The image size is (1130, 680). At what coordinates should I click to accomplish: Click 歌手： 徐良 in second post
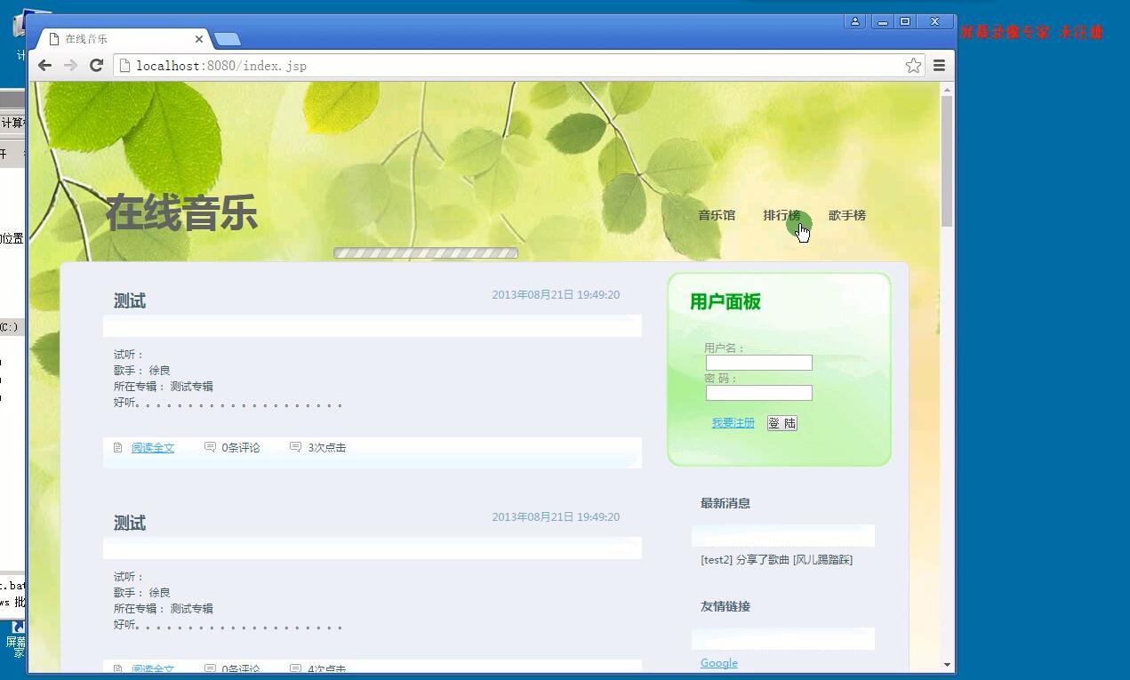pos(142,593)
